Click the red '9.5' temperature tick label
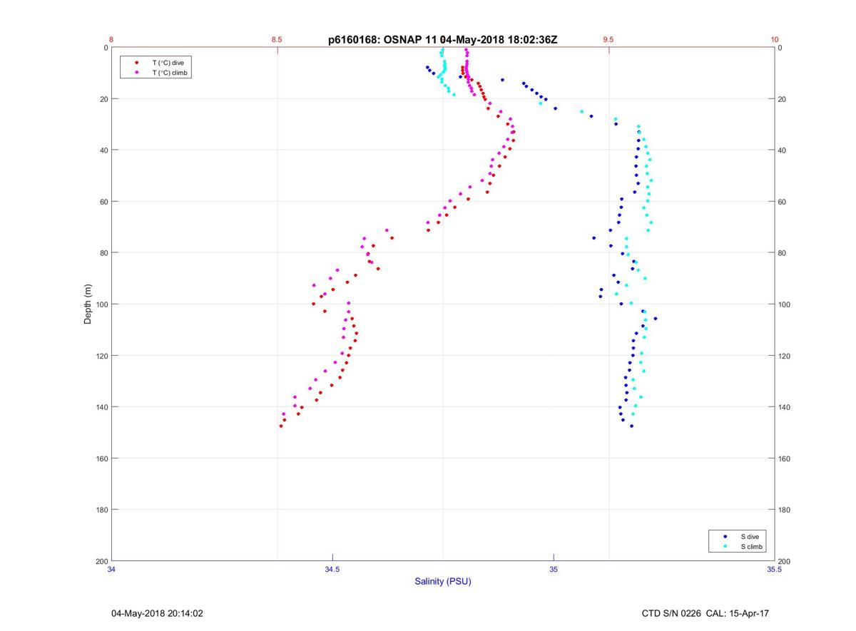Image resolution: width=856 pixels, height=631 pixels. click(x=608, y=39)
